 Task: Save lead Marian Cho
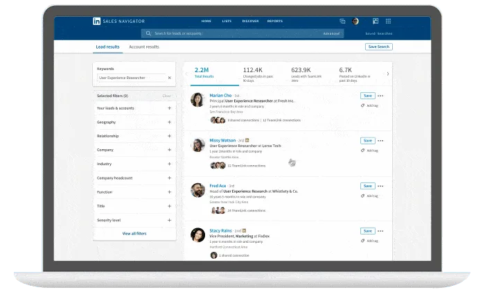click(x=368, y=96)
